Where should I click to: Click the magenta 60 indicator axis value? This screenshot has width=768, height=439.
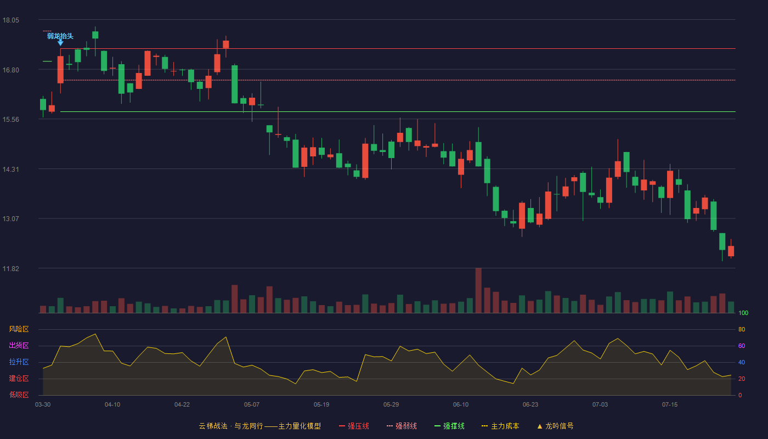[742, 346]
